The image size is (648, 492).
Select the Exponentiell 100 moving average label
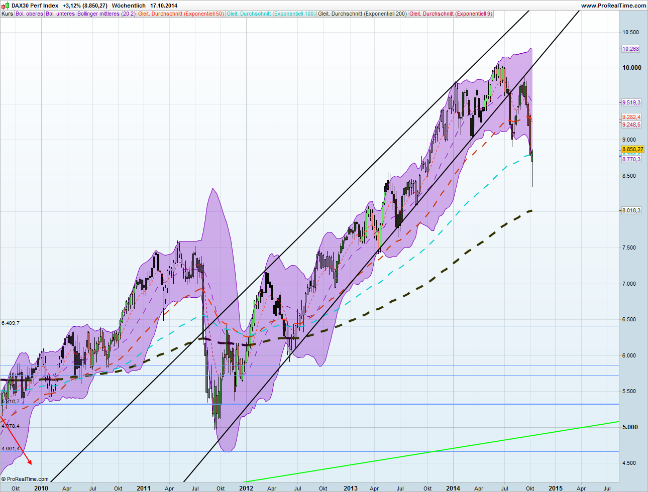[270, 14]
